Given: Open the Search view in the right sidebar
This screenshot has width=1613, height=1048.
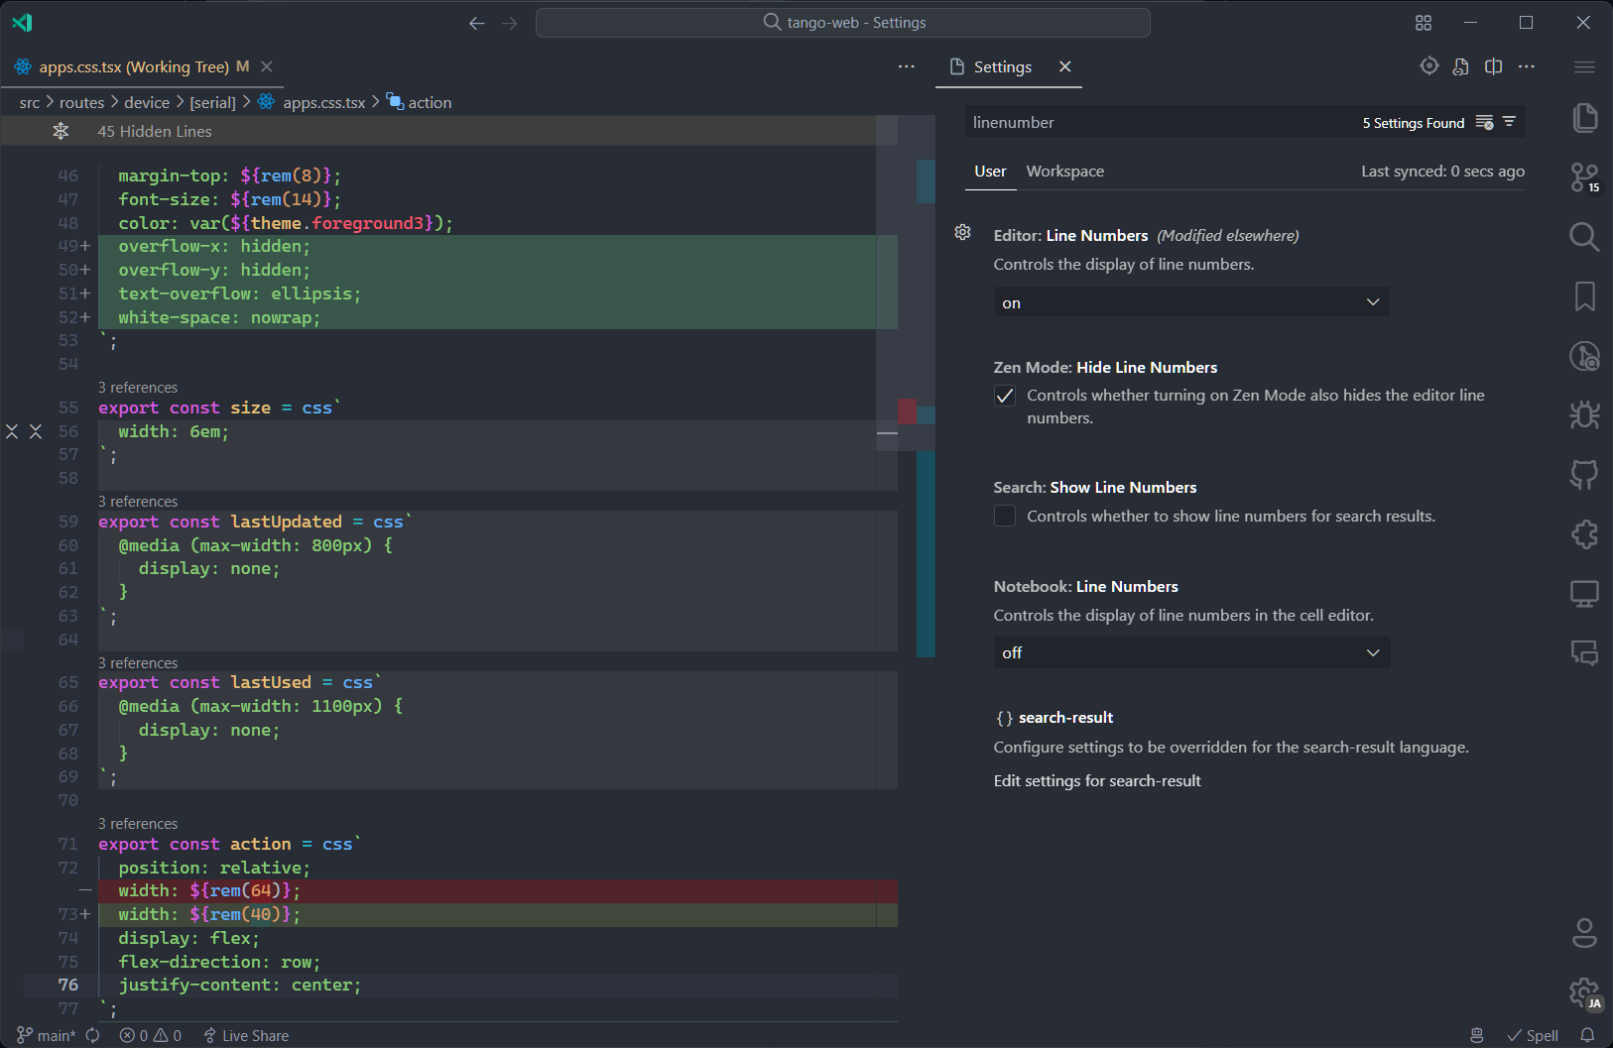Looking at the screenshot, I should 1584,236.
